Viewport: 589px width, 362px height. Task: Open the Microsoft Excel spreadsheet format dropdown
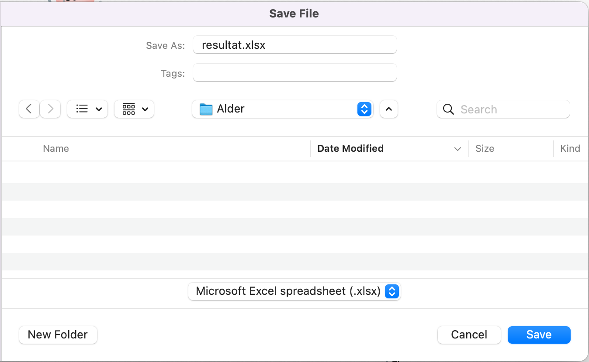(x=392, y=291)
